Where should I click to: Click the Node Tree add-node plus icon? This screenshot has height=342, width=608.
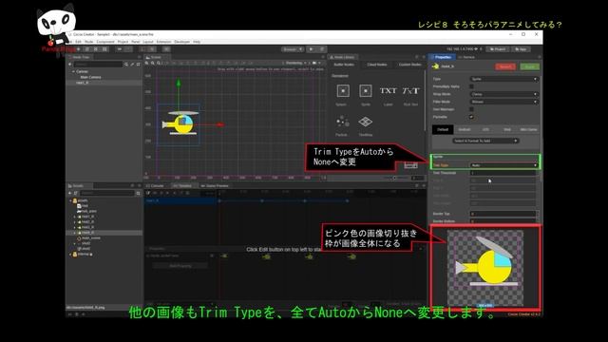pyautogui.click(x=69, y=64)
